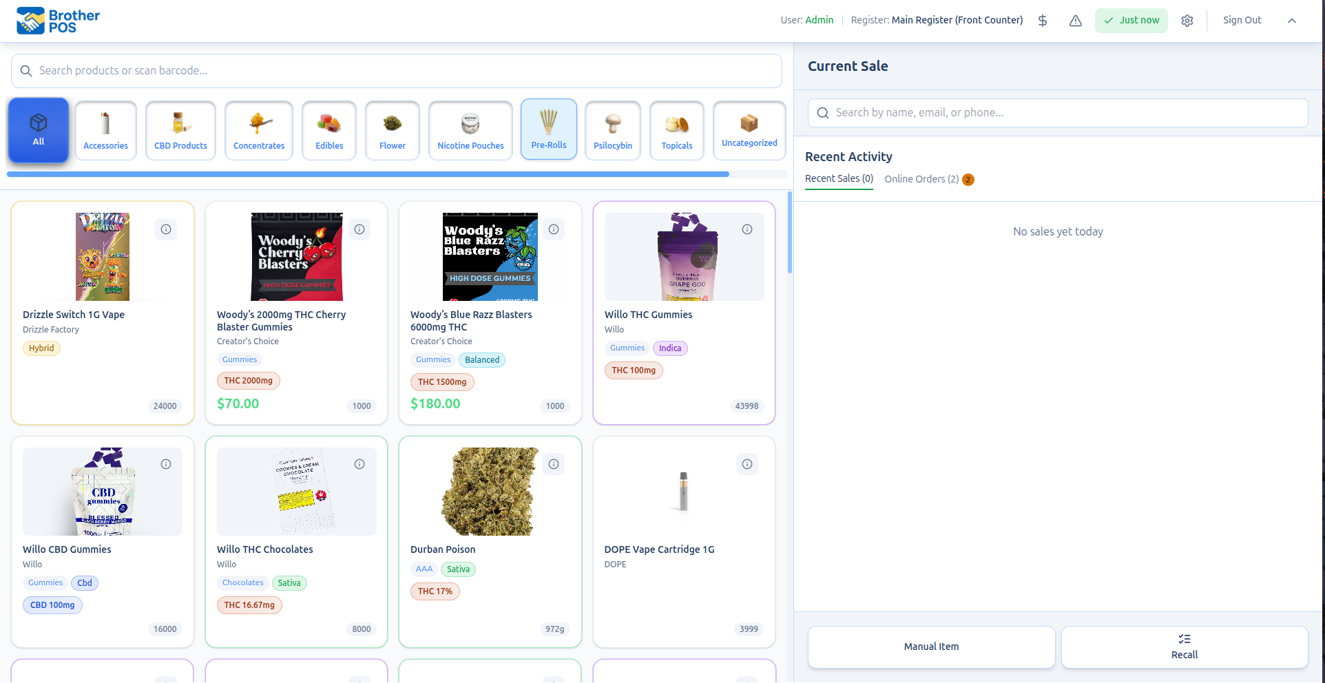Screen dimensions: 1325x683
Task: Click the alert warning triangle icon
Action: (x=1075, y=21)
